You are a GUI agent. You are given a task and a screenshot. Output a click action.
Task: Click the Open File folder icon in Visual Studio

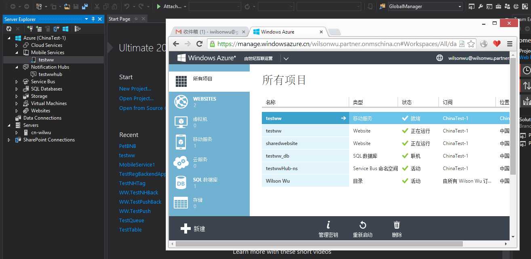(67, 6)
